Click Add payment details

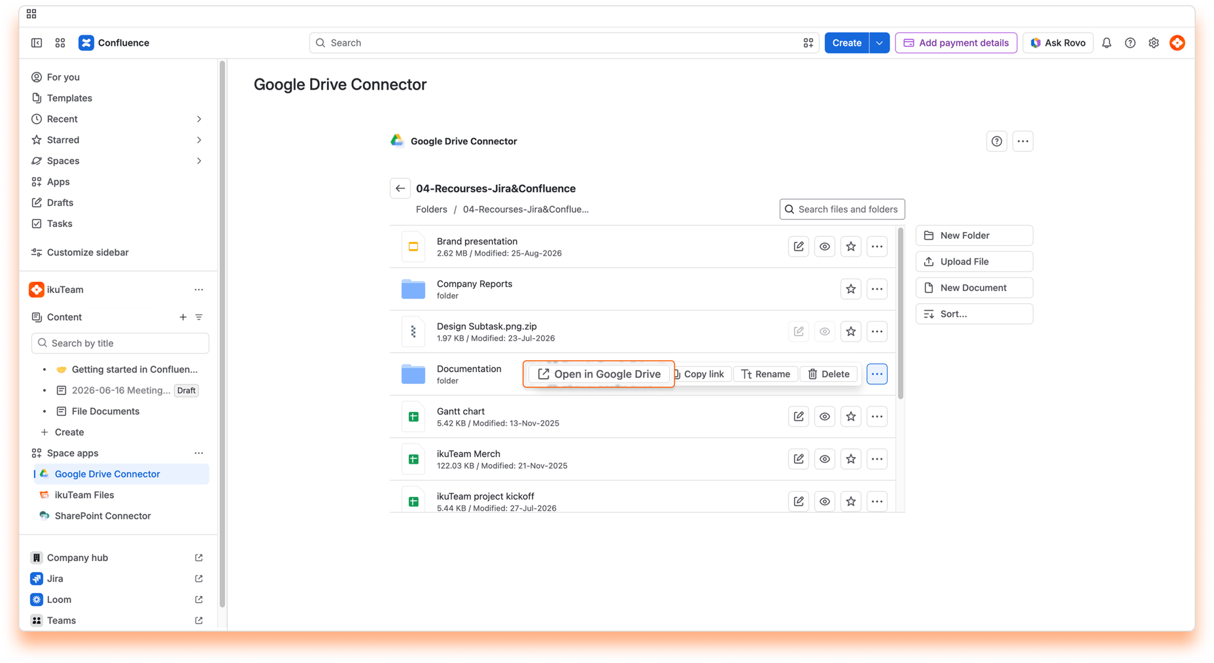coord(956,42)
